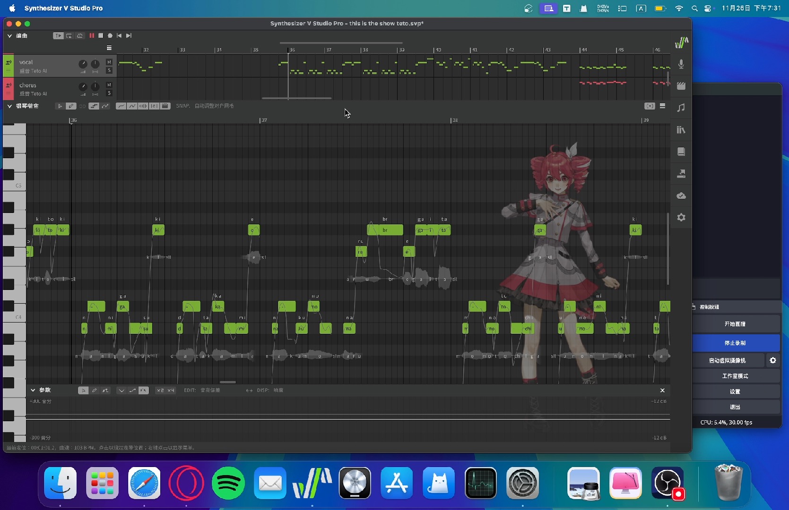The height and width of the screenshot is (510, 789).
Task: Click the chorus track pan knob
Action: (95, 86)
